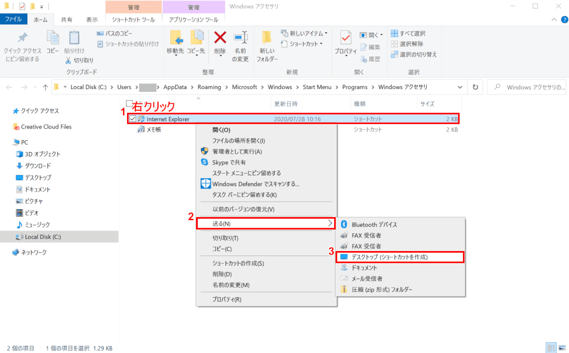Click Invert selection in the ribbon

414,54
